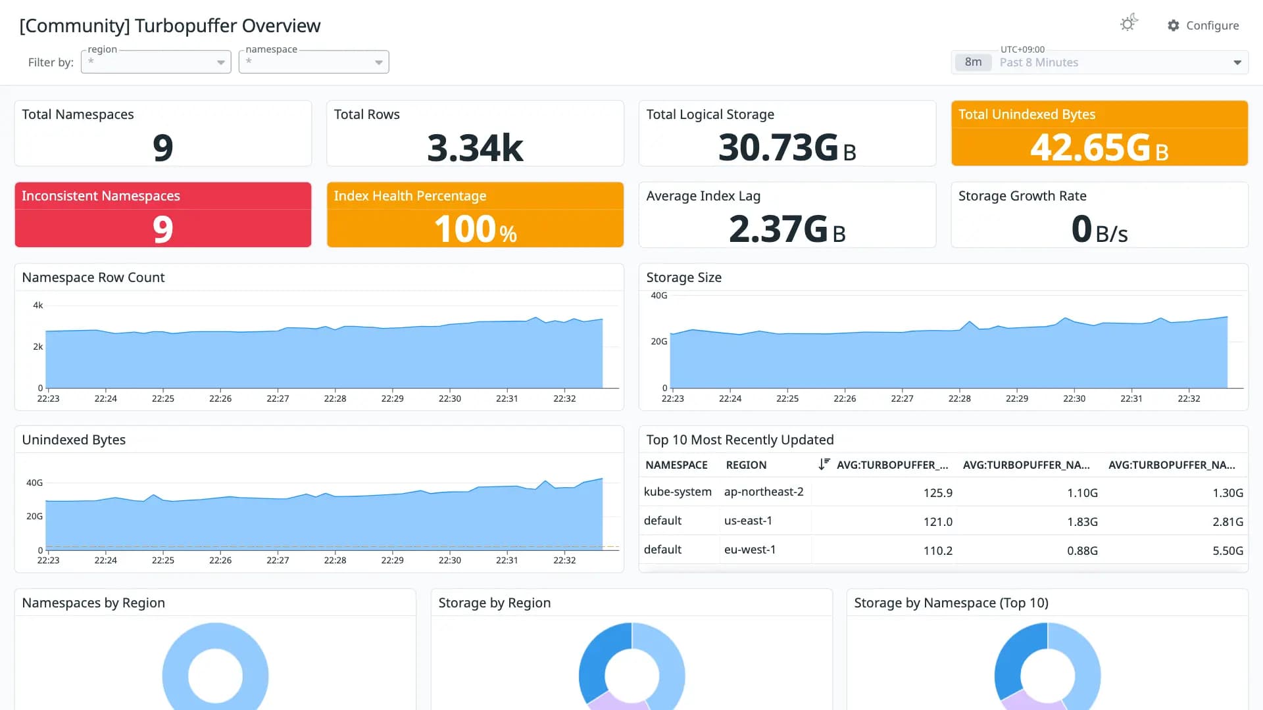
Task: Click the Configure gear icon
Action: 1173,26
